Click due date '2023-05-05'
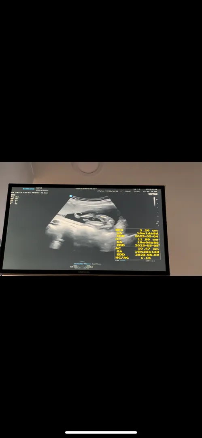Screen dimensions: 202x438 point(147,245)
